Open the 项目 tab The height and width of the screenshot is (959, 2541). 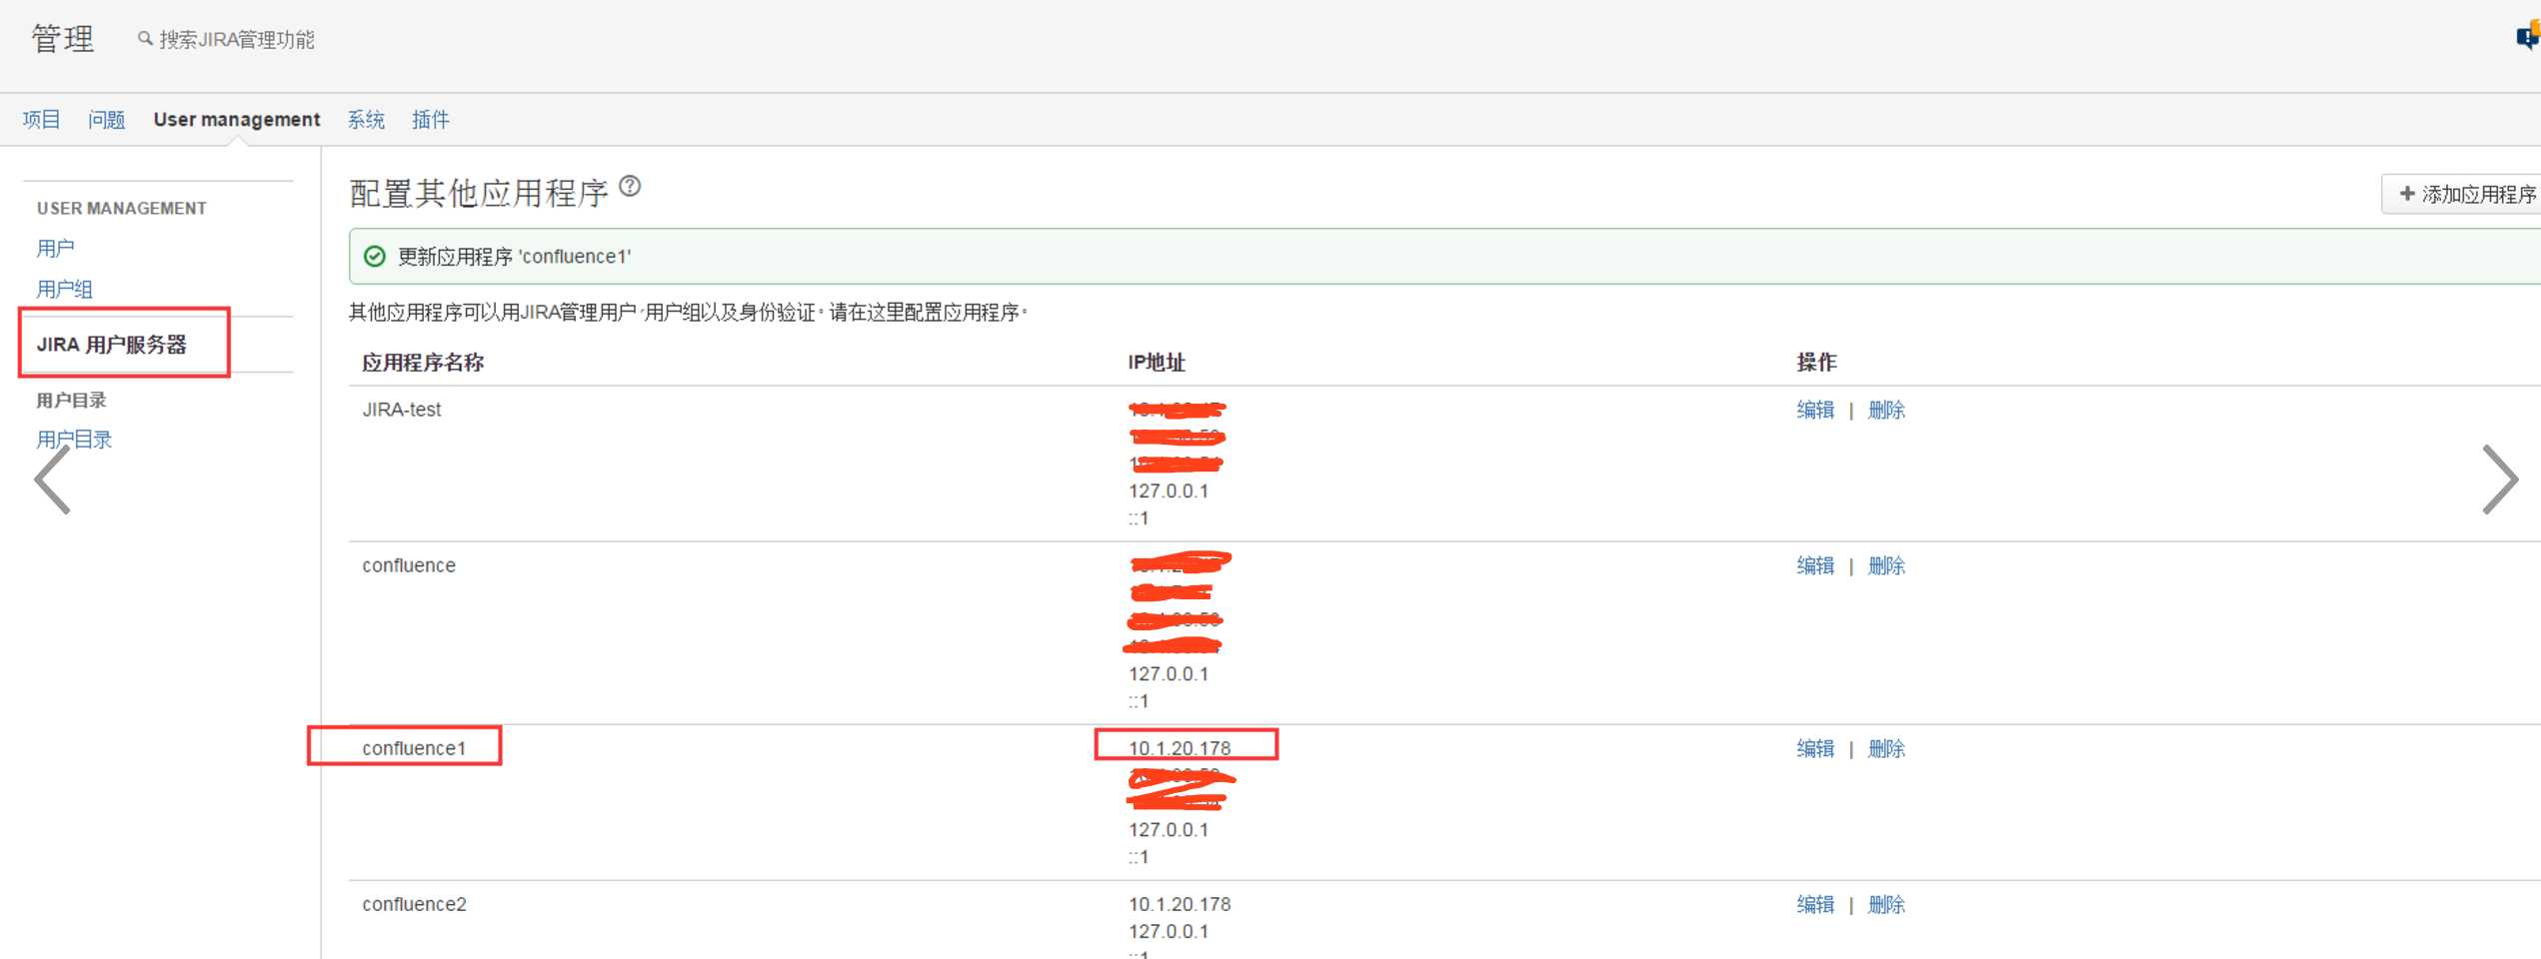[x=42, y=120]
